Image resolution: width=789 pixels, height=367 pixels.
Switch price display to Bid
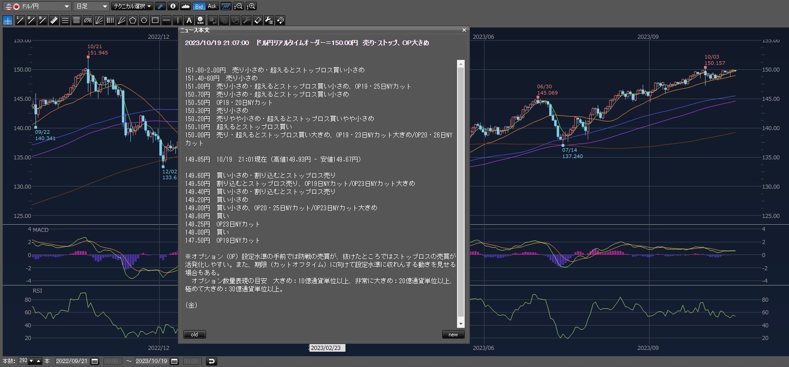pyautogui.click(x=199, y=6)
